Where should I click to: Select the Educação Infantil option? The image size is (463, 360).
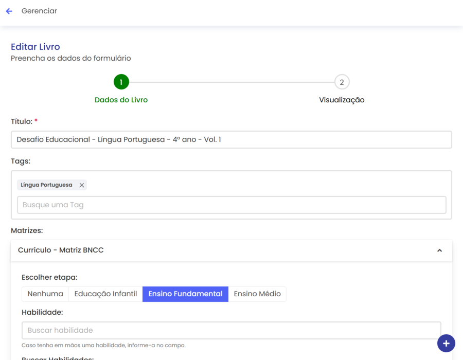pyautogui.click(x=105, y=294)
